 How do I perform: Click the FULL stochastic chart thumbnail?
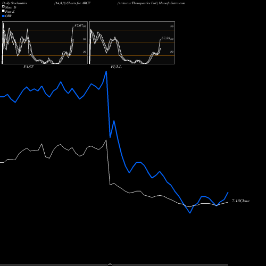pos(132,43)
